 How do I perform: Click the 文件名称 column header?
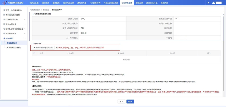click(121, 53)
